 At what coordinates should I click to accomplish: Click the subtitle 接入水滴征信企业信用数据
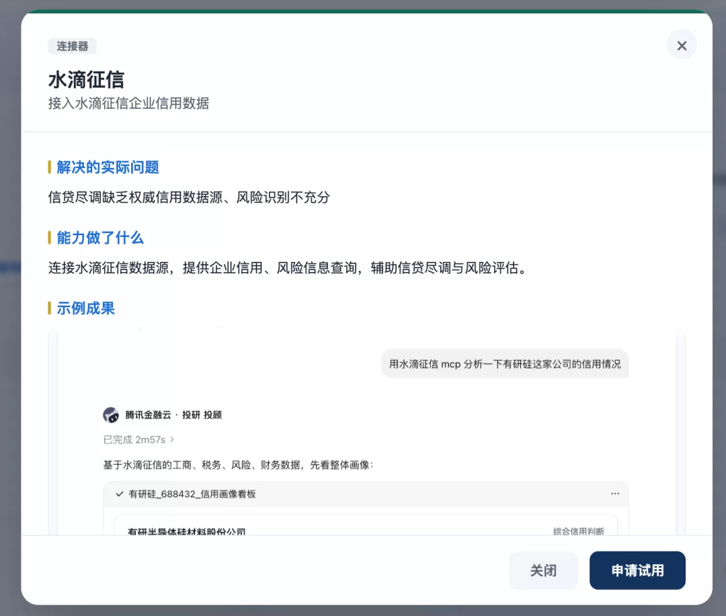click(x=128, y=103)
